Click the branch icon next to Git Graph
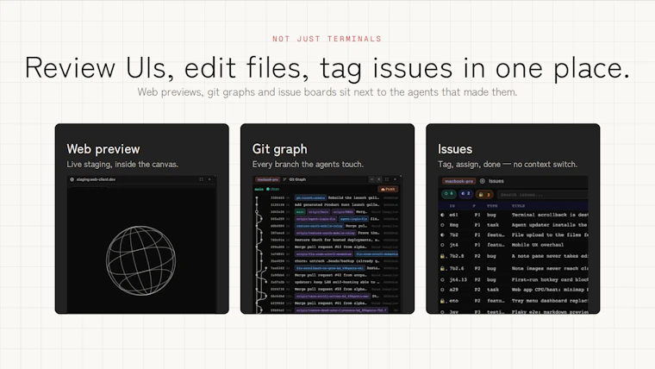 285,179
